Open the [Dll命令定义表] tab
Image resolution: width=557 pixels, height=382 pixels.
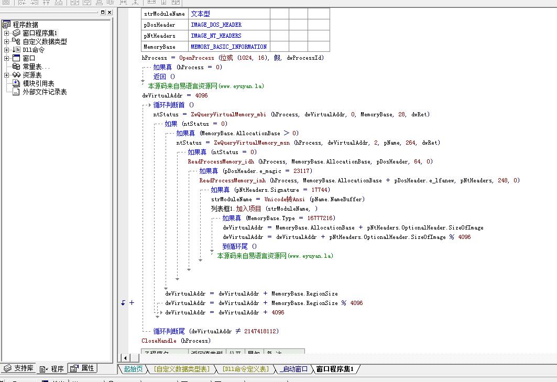[x=245, y=369]
